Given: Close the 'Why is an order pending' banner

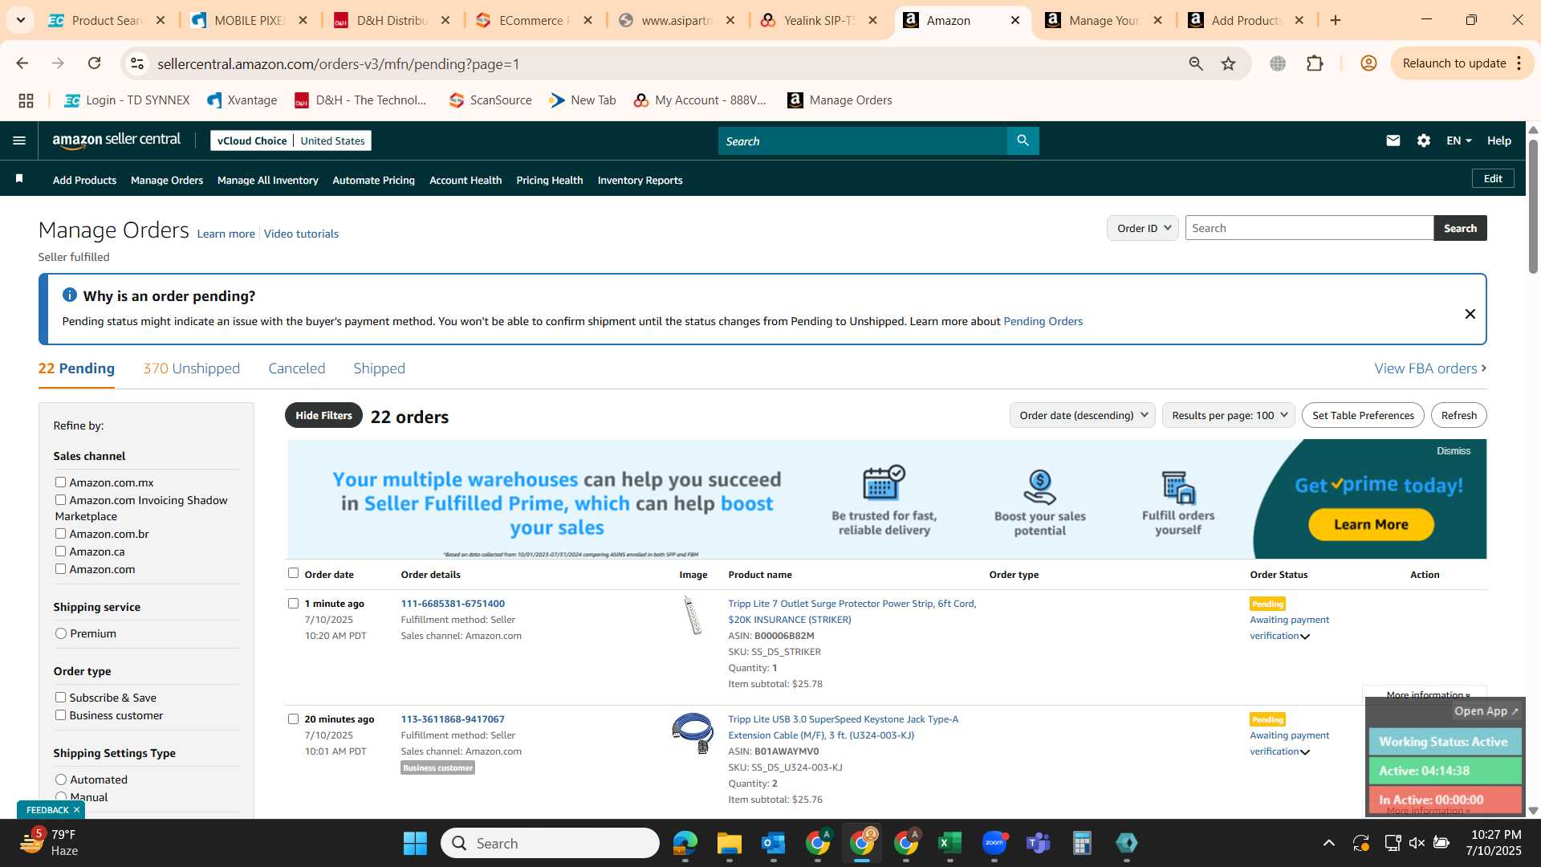Looking at the screenshot, I should click(1470, 314).
